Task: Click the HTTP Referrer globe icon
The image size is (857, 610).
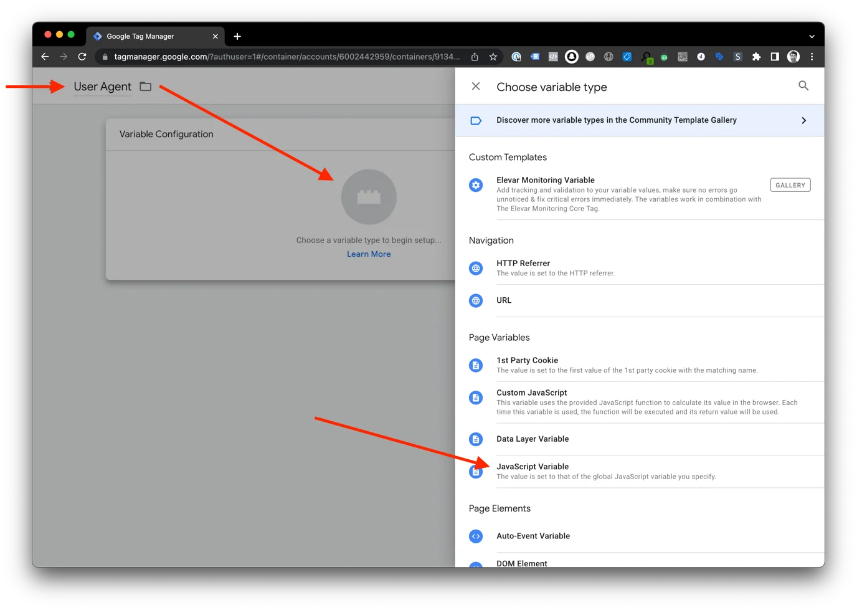Action: tap(476, 269)
